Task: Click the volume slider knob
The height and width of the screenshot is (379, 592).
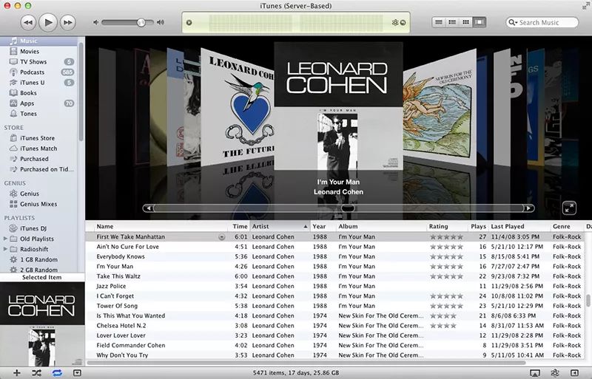Action: (x=141, y=23)
